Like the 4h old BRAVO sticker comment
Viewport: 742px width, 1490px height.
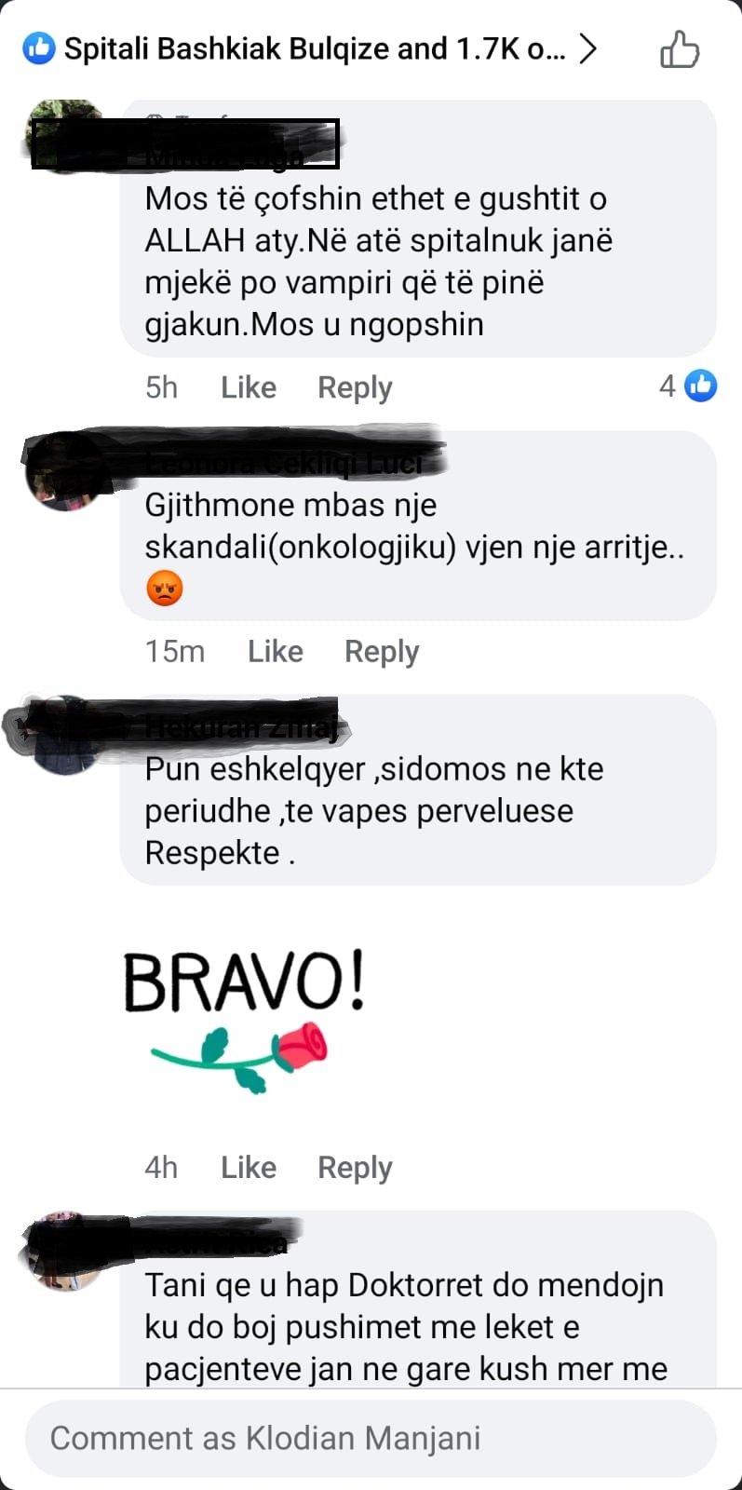point(249,1167)
